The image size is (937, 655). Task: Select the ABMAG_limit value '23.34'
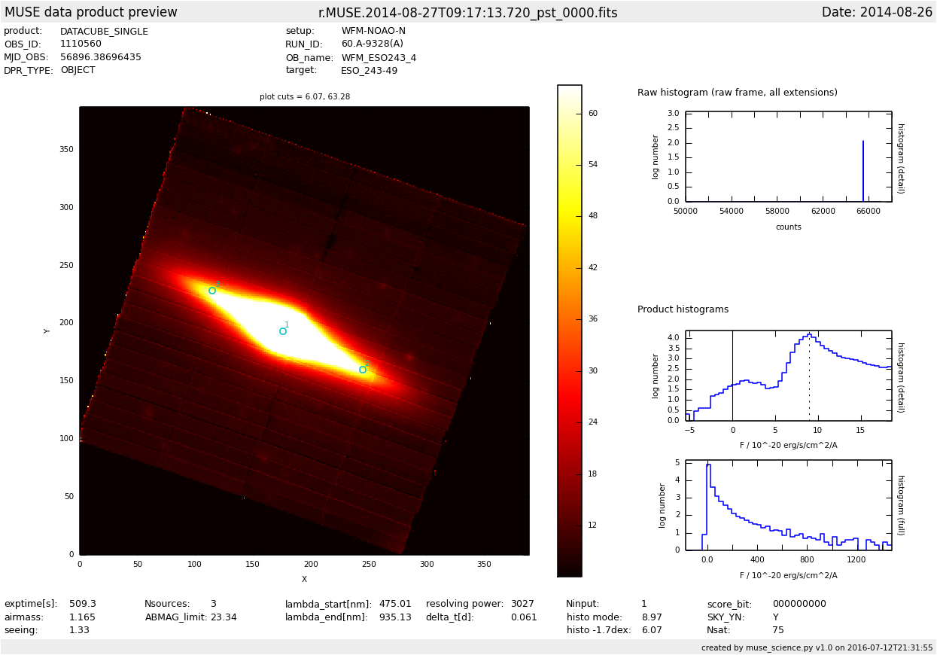point(224,617)
